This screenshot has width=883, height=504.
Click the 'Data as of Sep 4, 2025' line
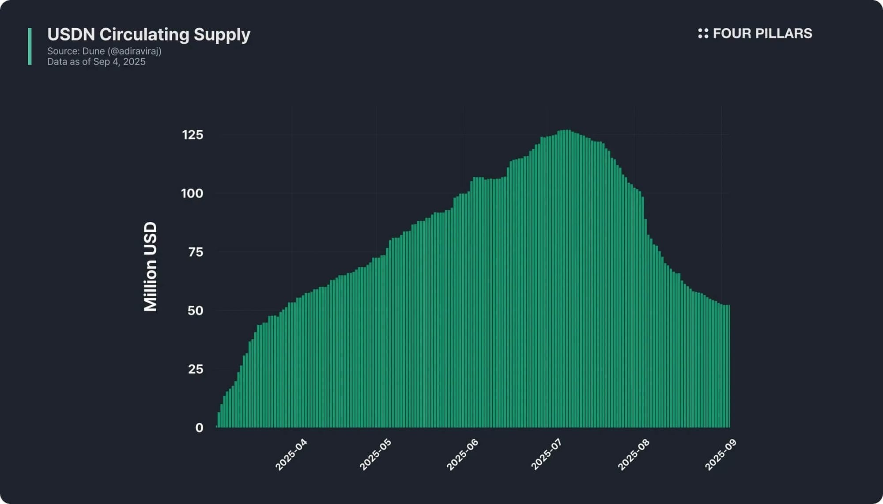coord(96,62)
